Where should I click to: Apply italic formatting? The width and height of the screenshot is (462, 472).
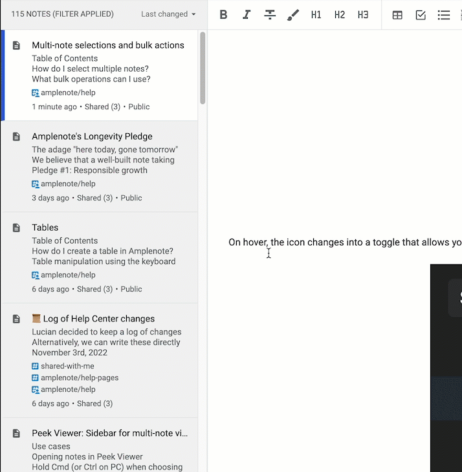tap(247, 14)
